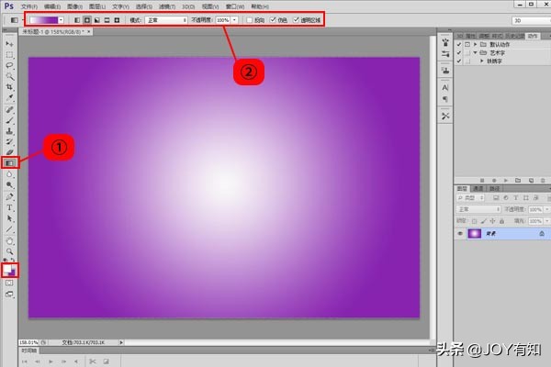Open the Tool Presets panel icon
The height and width of the screenshot is (367, 551).
tap(445, 116)
